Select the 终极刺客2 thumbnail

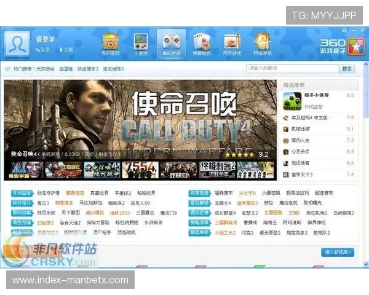tap(217, 170)
